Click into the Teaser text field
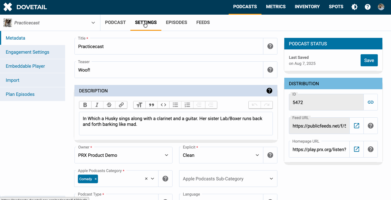391x200 pixels. pyautogui.click(x=169, y=70)
